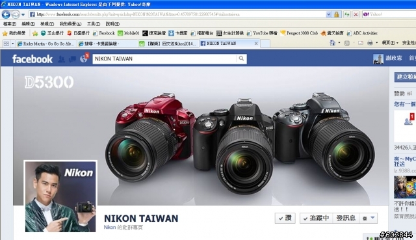Image resolution: width=416 pixels, height=240 pixels.
Task: Open the Peugeot 3008 Club bookmark
Action: pos(299,33)
